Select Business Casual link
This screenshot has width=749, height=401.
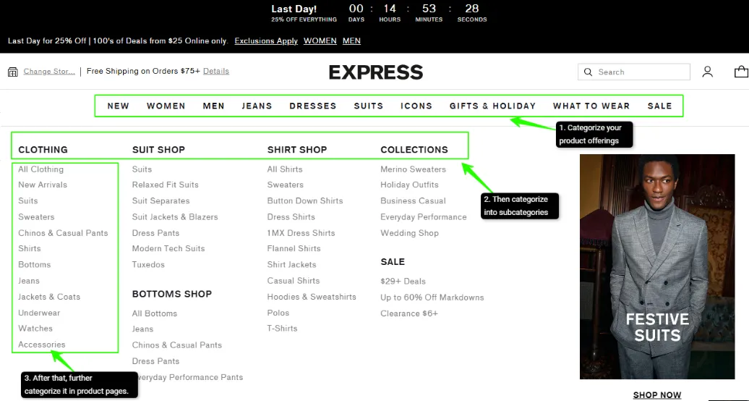click(414, 201)
